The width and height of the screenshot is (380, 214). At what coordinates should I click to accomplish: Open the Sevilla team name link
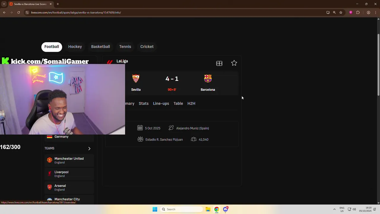(x=136, y=89)
